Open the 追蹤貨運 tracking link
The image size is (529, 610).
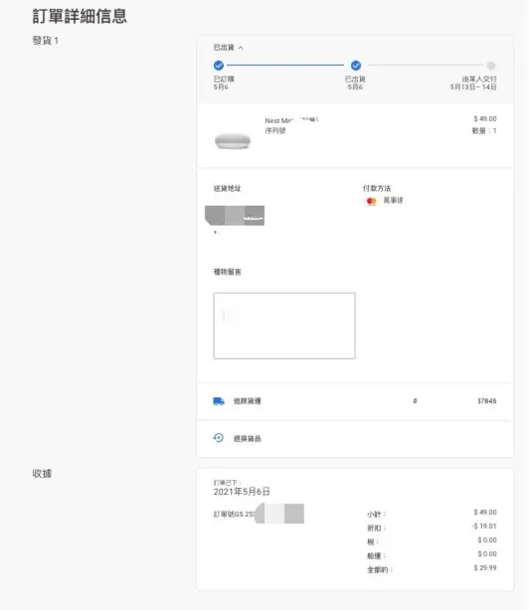click(248, 401)
